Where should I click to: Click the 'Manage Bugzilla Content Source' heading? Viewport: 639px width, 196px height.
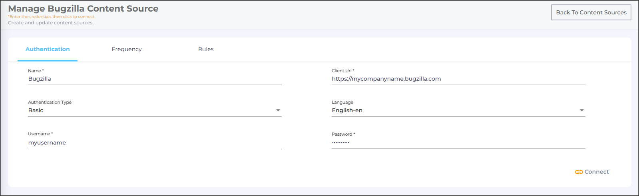point(83,8)
